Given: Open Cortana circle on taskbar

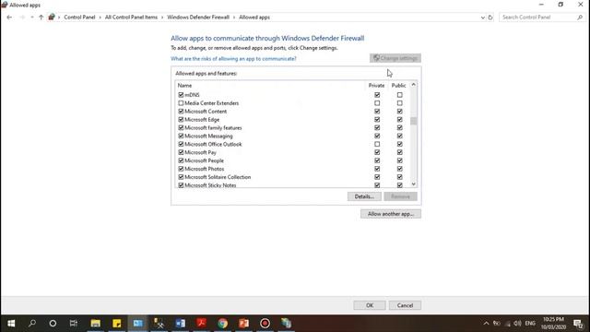Looking at the screenshot, I should (x=53, y=324).
